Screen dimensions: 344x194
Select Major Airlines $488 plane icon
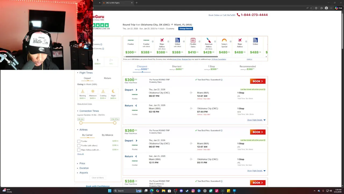tap(240, 40)
